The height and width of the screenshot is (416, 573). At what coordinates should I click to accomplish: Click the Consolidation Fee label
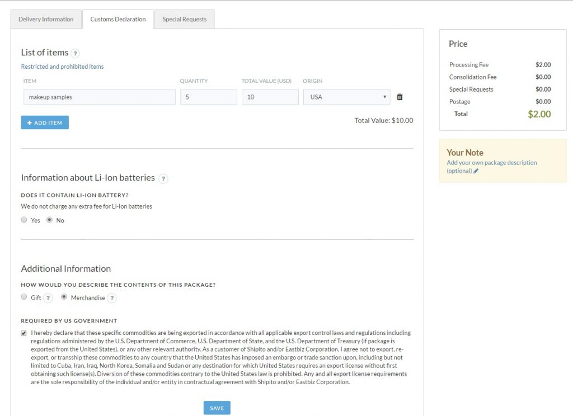pos(473,77)
